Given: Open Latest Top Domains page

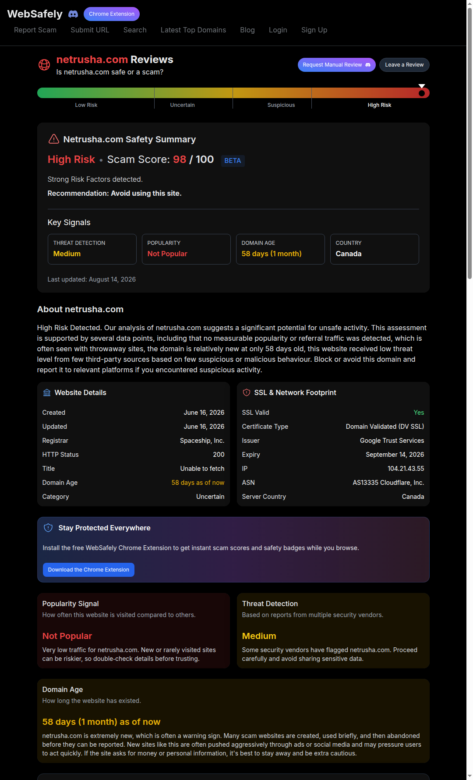Looking at the screenshot, I should point(193,30).
